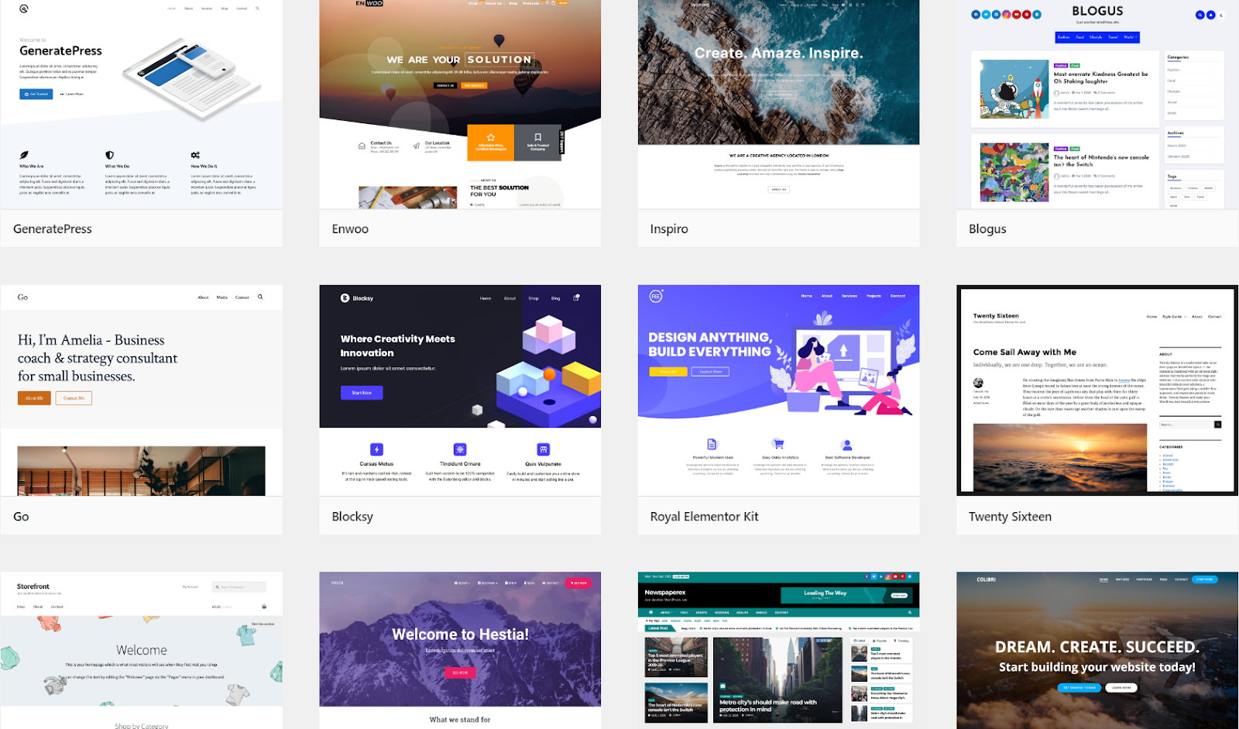The width and height of the screenshot is (1239, 729).
Task: Click the Tincidunt Ornare feature icon
Action: (x=460, y=449)
